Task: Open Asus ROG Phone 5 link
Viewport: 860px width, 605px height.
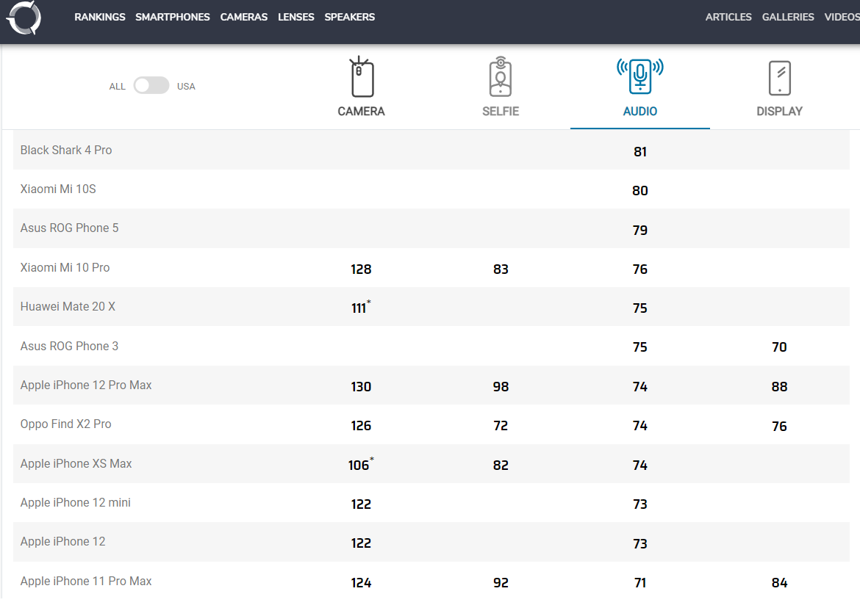Action: point(69,228)
